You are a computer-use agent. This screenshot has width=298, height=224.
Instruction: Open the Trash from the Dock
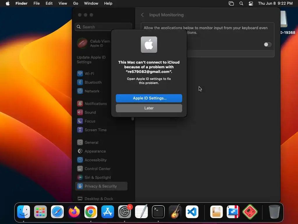(274, 212)
